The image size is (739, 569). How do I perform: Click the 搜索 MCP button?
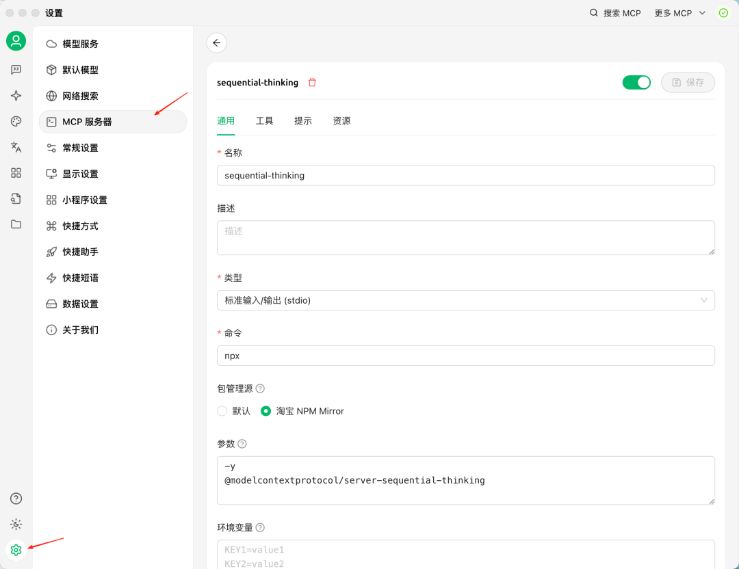615,13
